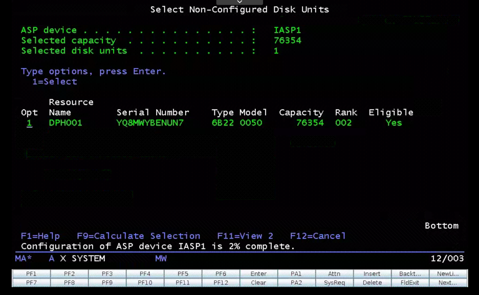This screenshot has height=295, width=479.
Task: Click serial number YQ8MWYBENUN7
Action: coord(150,123)
